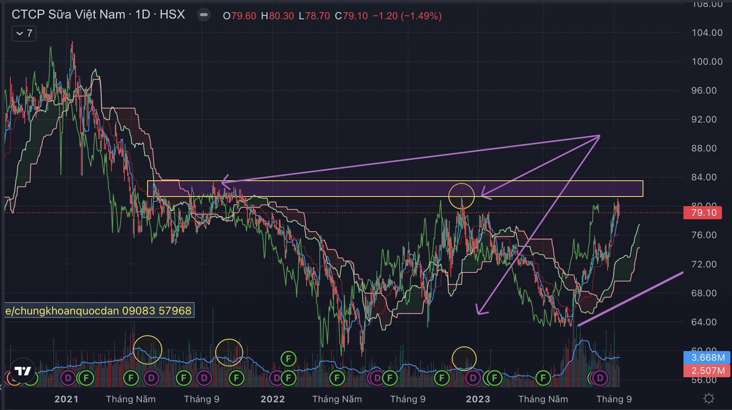Image resolution: width=732 pixels, height=410 pixels.
Task: Click the Tháng 9 label before 2022
Action: tap(202, 399)
